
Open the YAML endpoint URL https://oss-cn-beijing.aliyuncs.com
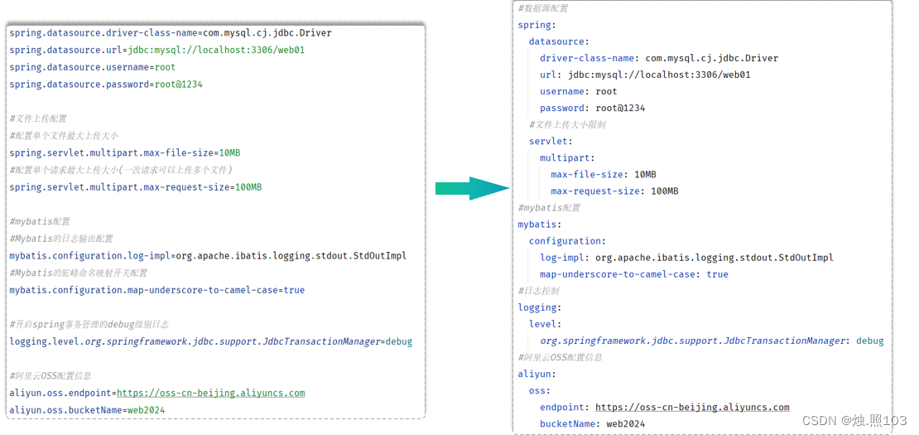coord(692,408)
